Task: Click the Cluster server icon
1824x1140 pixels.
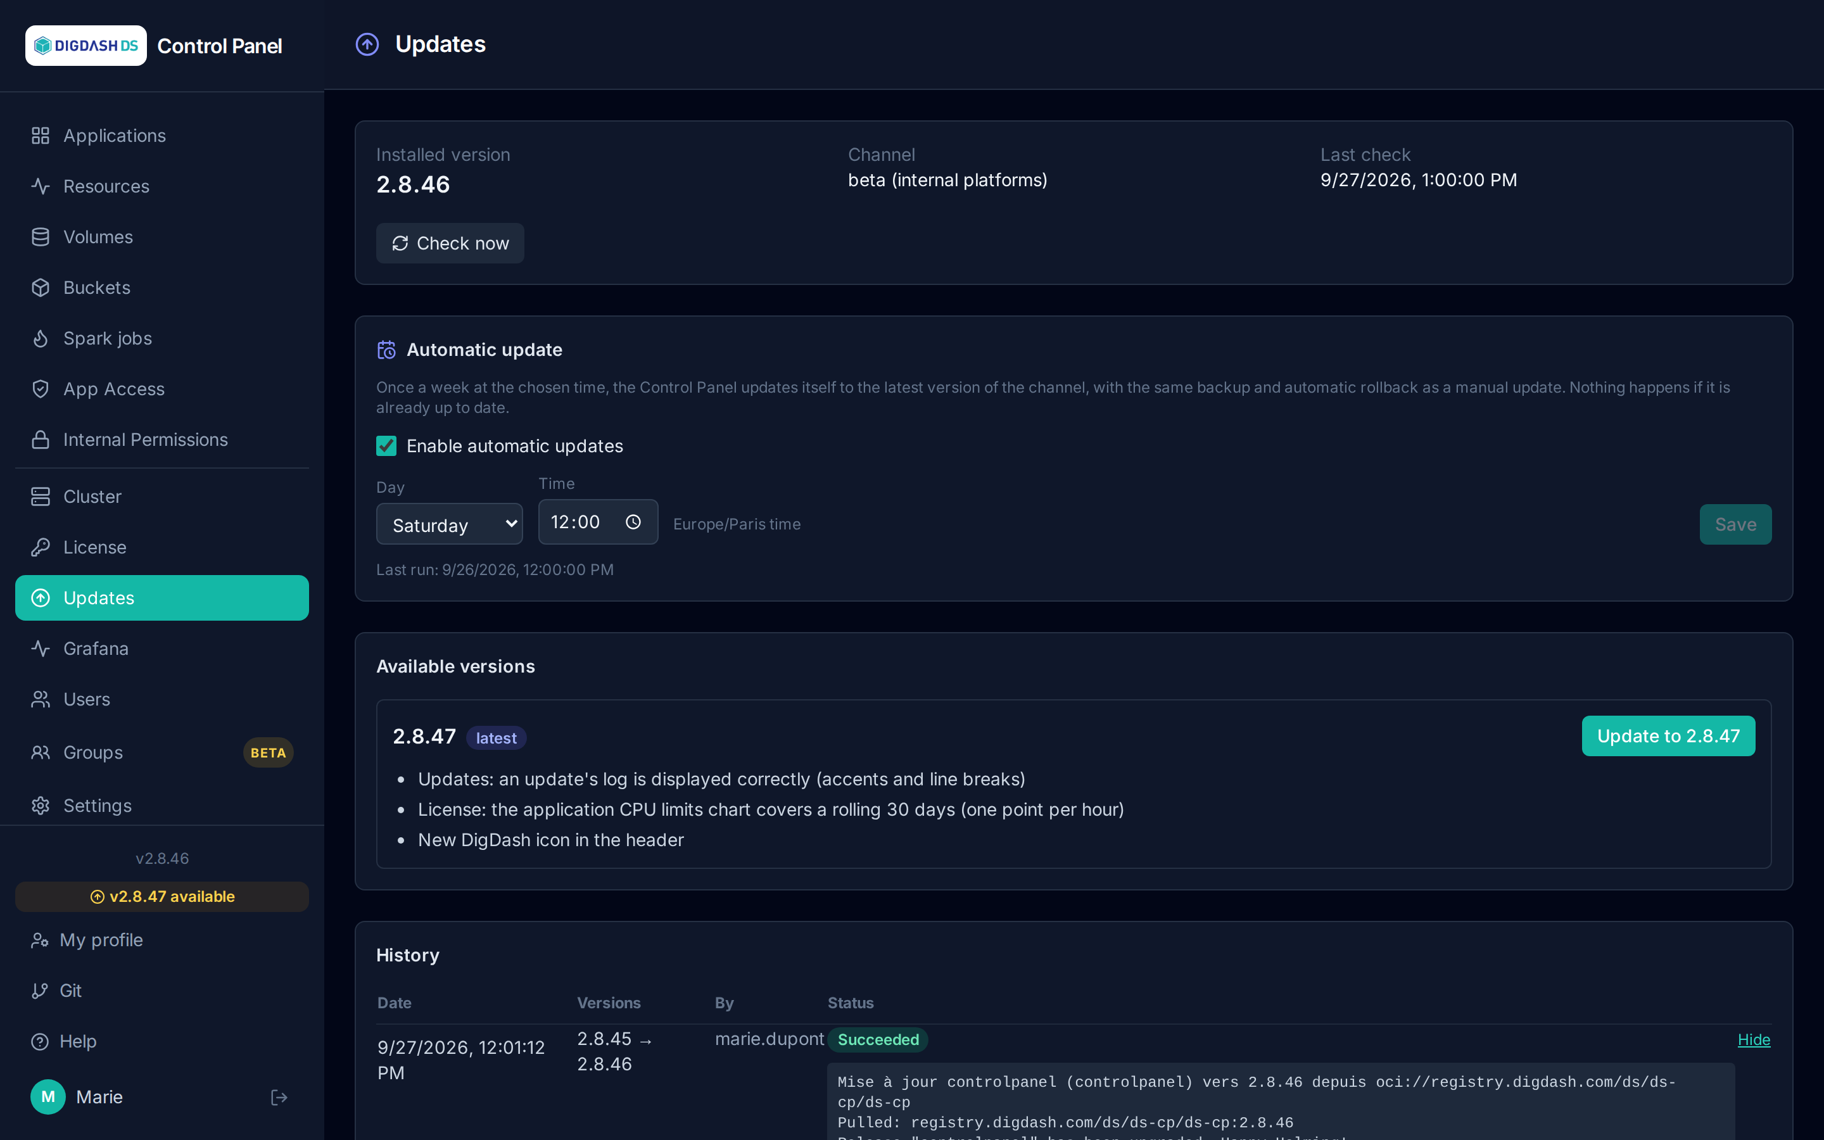Action: click(x=41, y=497)
